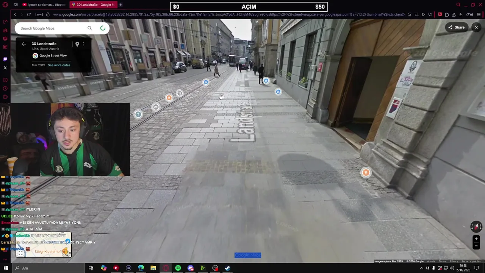Screen dimensions: 485x273
Task: Open the extensions puzzle icon
Action: pyautogui.click(x=447, y=14)
